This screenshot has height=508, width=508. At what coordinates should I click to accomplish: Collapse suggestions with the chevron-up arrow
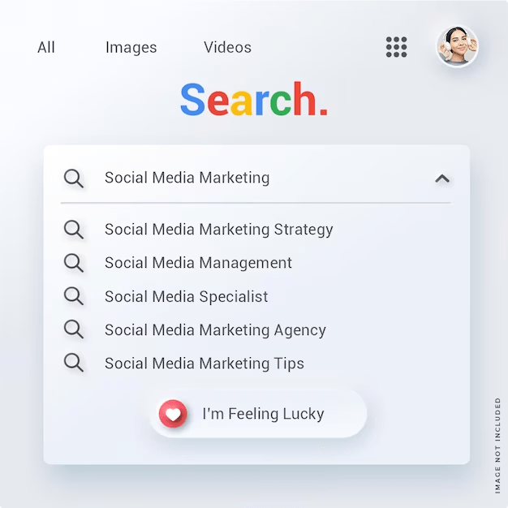pos(442,179)
